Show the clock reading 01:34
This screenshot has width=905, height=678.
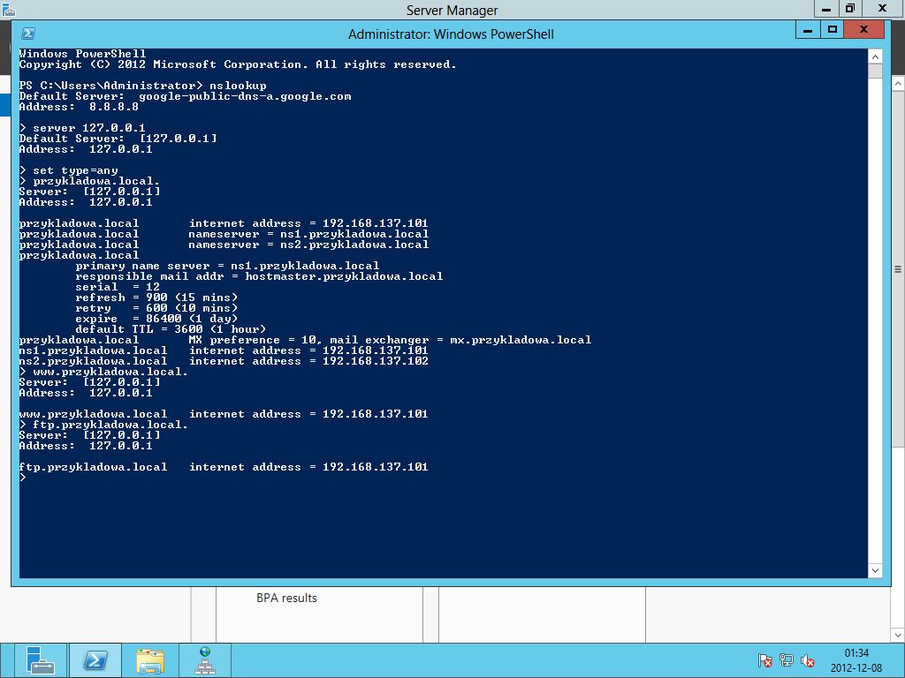click(x=856, y=653)
